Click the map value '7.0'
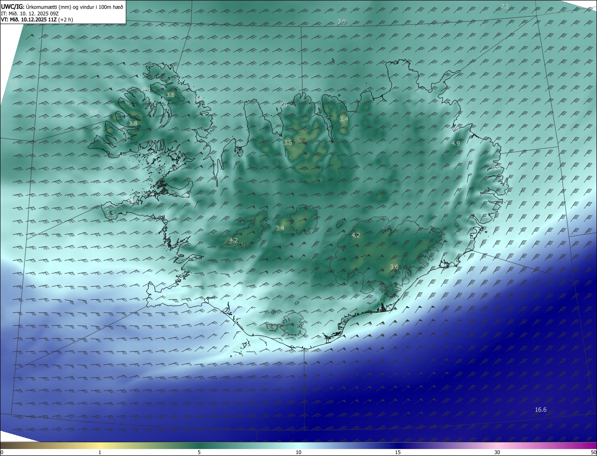The width and height of the screenshot is (597, 456). coord(341,22)
